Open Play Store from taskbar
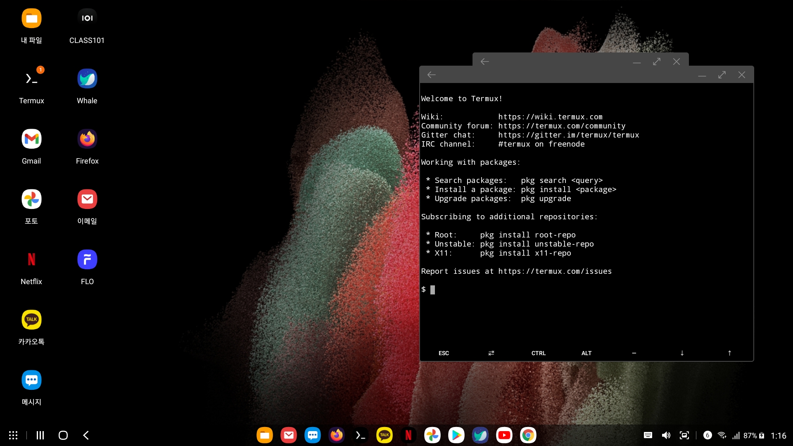 [x=456, y=435]
